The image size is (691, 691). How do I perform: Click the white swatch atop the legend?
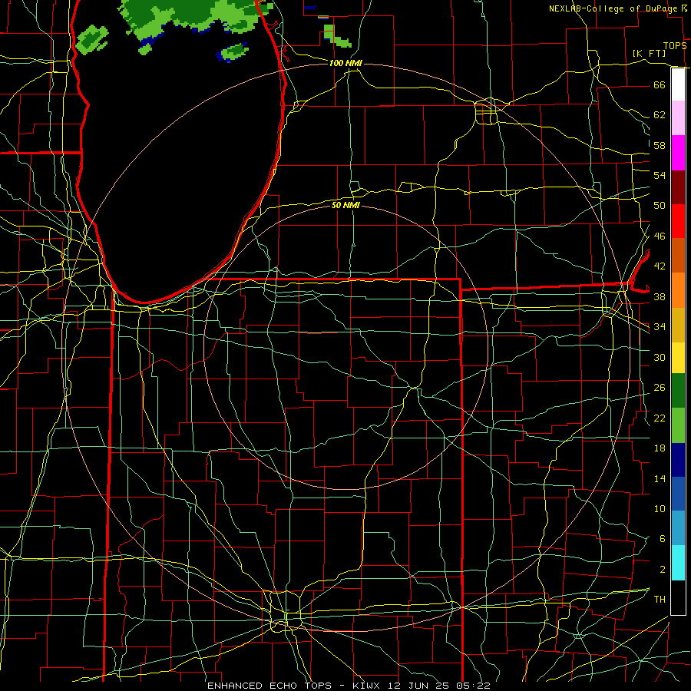pyautogui.click(x=678, y=84)
